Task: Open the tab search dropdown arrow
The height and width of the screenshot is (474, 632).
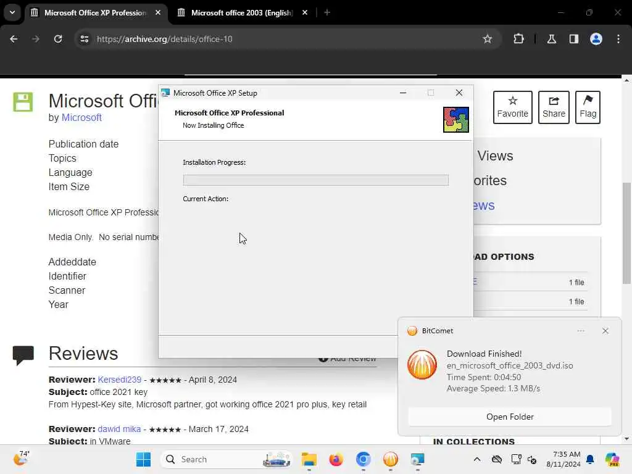Action: pyautogui.click(x=12, y=12)
